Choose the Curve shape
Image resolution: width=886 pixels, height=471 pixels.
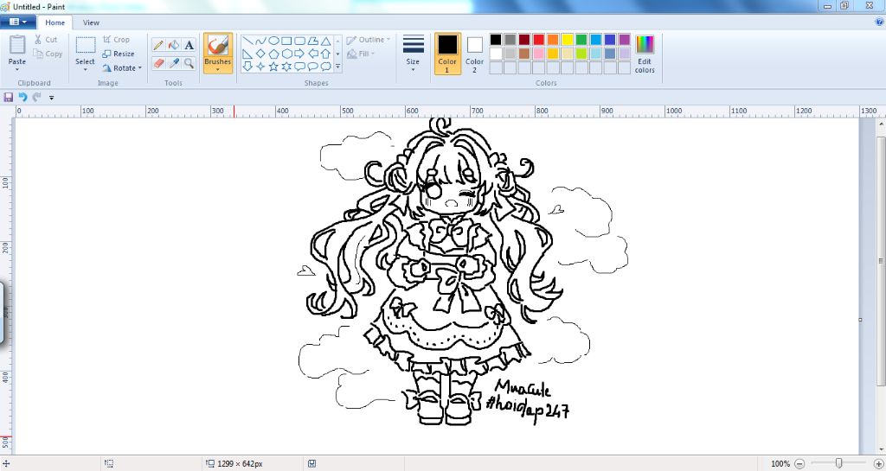[260, 41]
